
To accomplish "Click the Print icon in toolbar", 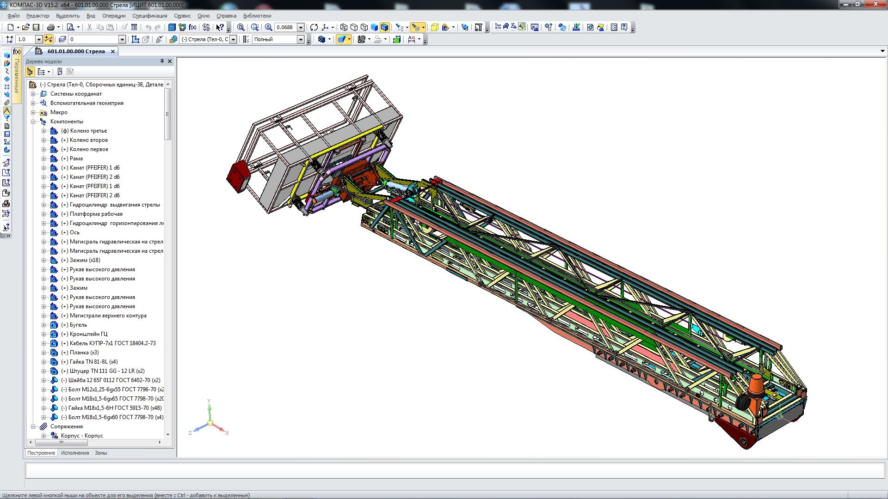I will [51, 27].
